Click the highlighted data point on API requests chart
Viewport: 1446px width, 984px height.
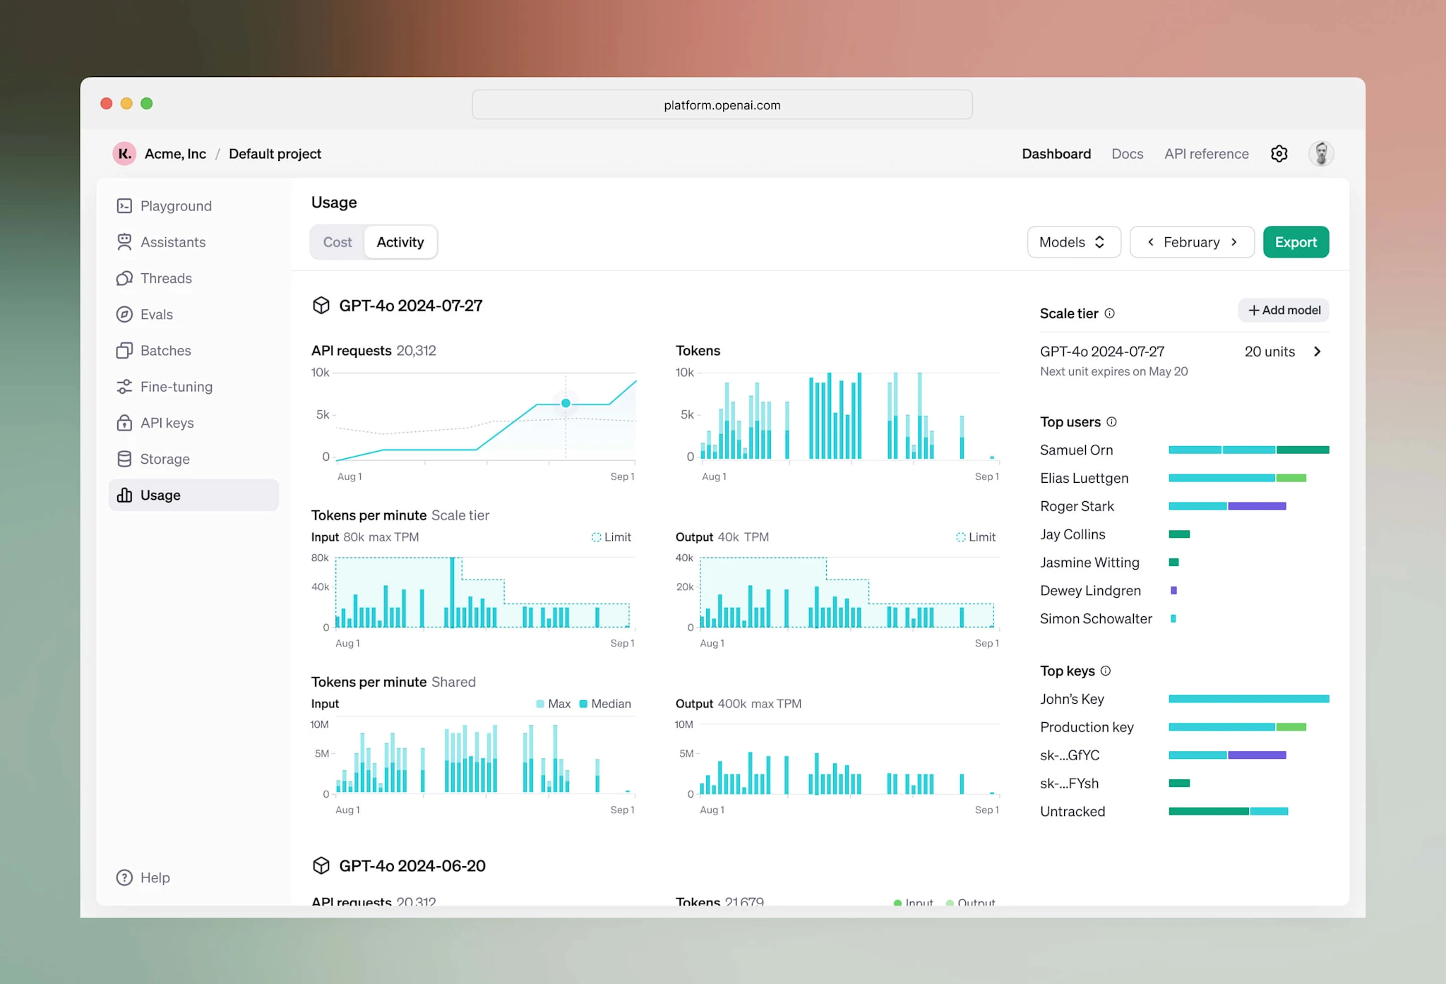click(565, 403)
